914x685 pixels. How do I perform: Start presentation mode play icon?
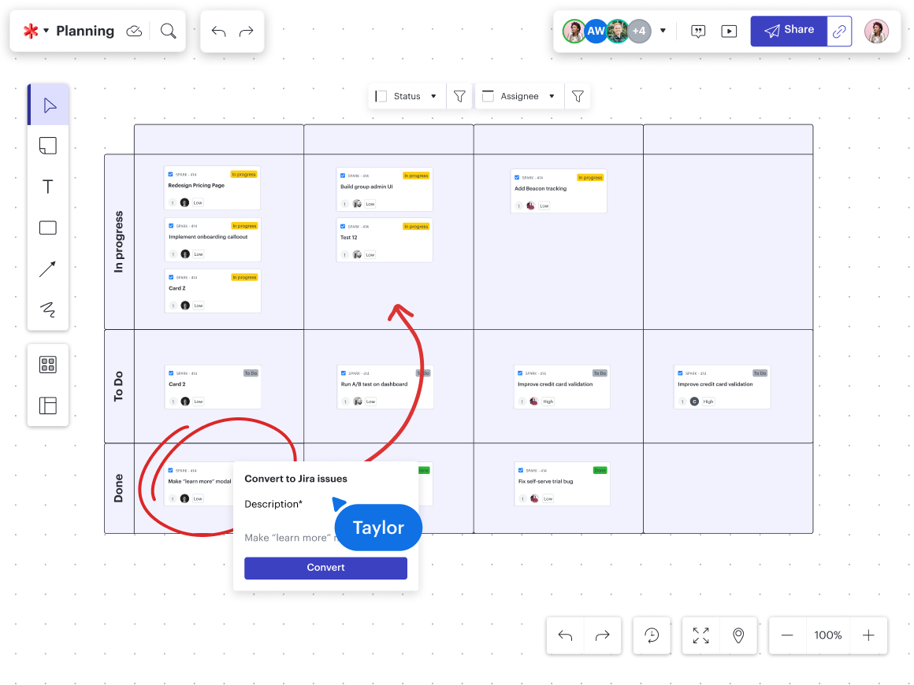729,31
